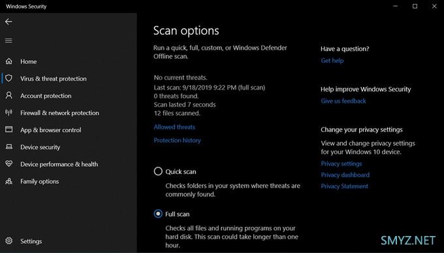Click the 'Scan lasted 7 seconds' text
Image resolution: width=444 pixels, height=253 pixels.
click(185, 105)
